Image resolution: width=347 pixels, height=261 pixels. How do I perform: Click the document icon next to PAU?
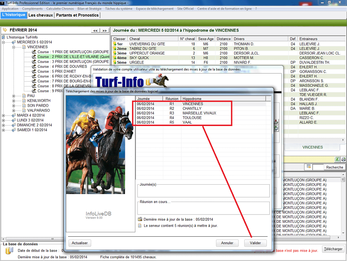click(24, 96)
